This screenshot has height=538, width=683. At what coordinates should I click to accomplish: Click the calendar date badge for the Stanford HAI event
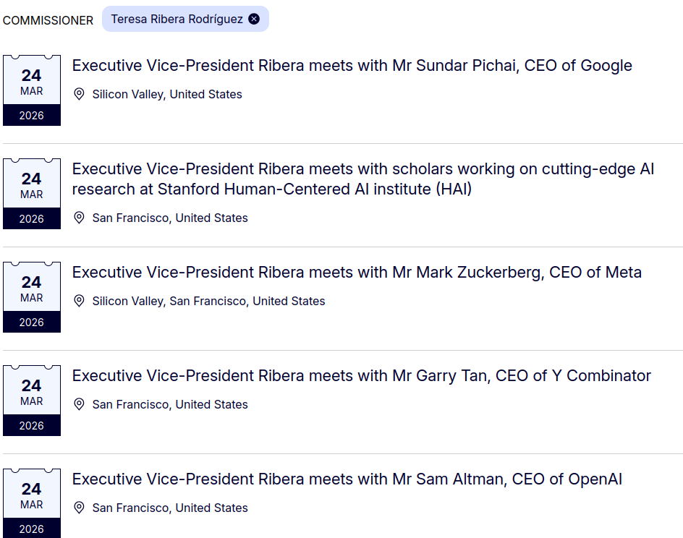[32, 194]
